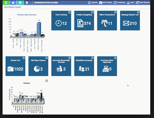The width and height of the screenshot is (154, 118).
Task: Open the star favorites menu
Action: (13, 3)
